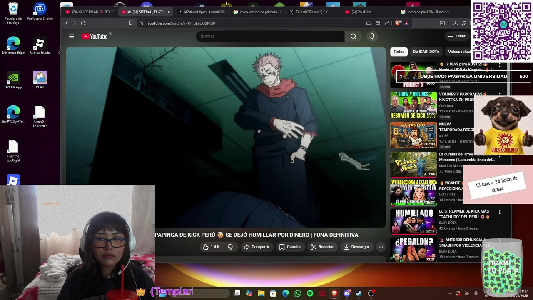Open Microsoft Store from the taskbar

[273, 293]
